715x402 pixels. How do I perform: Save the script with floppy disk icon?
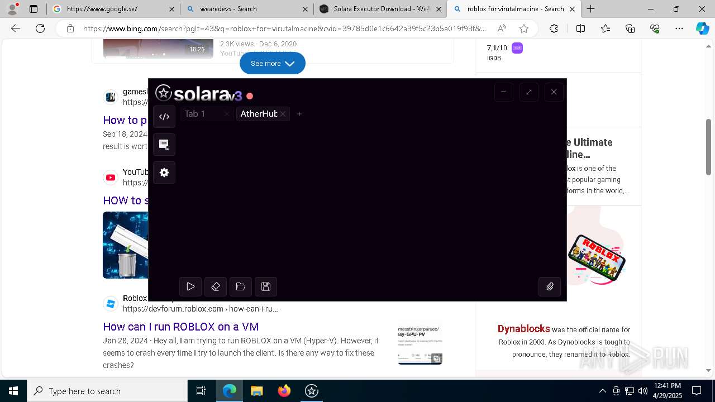(266, 286)
